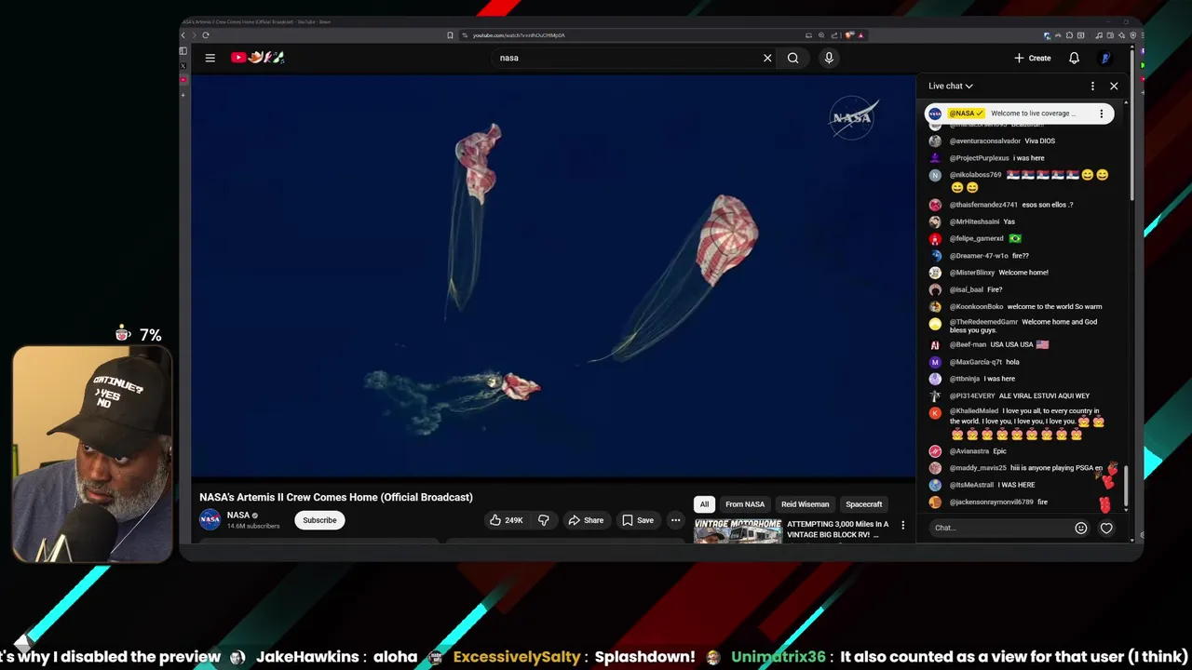The width and height of the screenshot is (1192, 670).
Task: Select the Spacecraft filter chip
Action: 863,504
